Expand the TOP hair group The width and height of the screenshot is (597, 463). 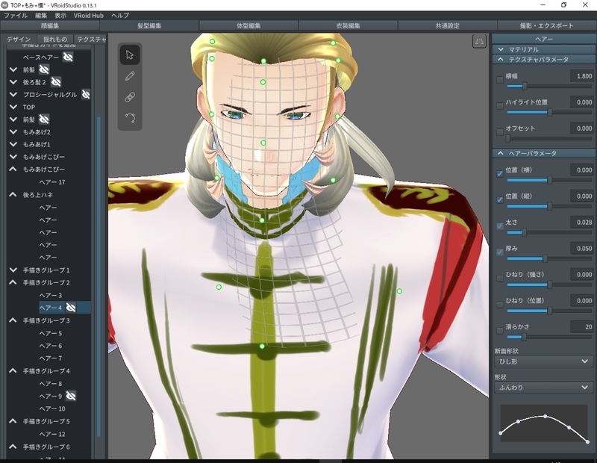click(13, 107)
